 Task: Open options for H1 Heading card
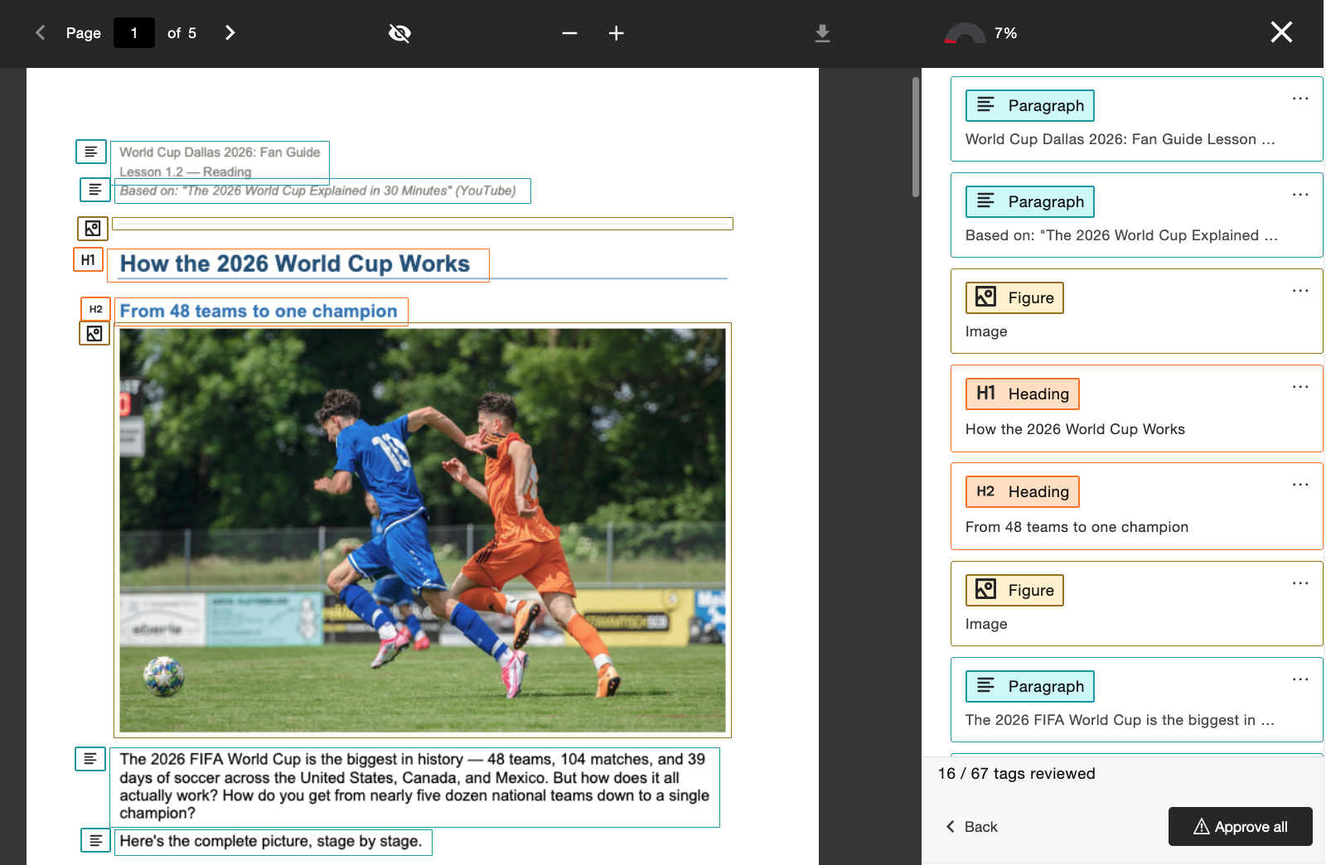click(x=1300, y=387)
